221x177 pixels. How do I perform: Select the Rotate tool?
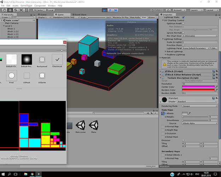coord(16,10)
